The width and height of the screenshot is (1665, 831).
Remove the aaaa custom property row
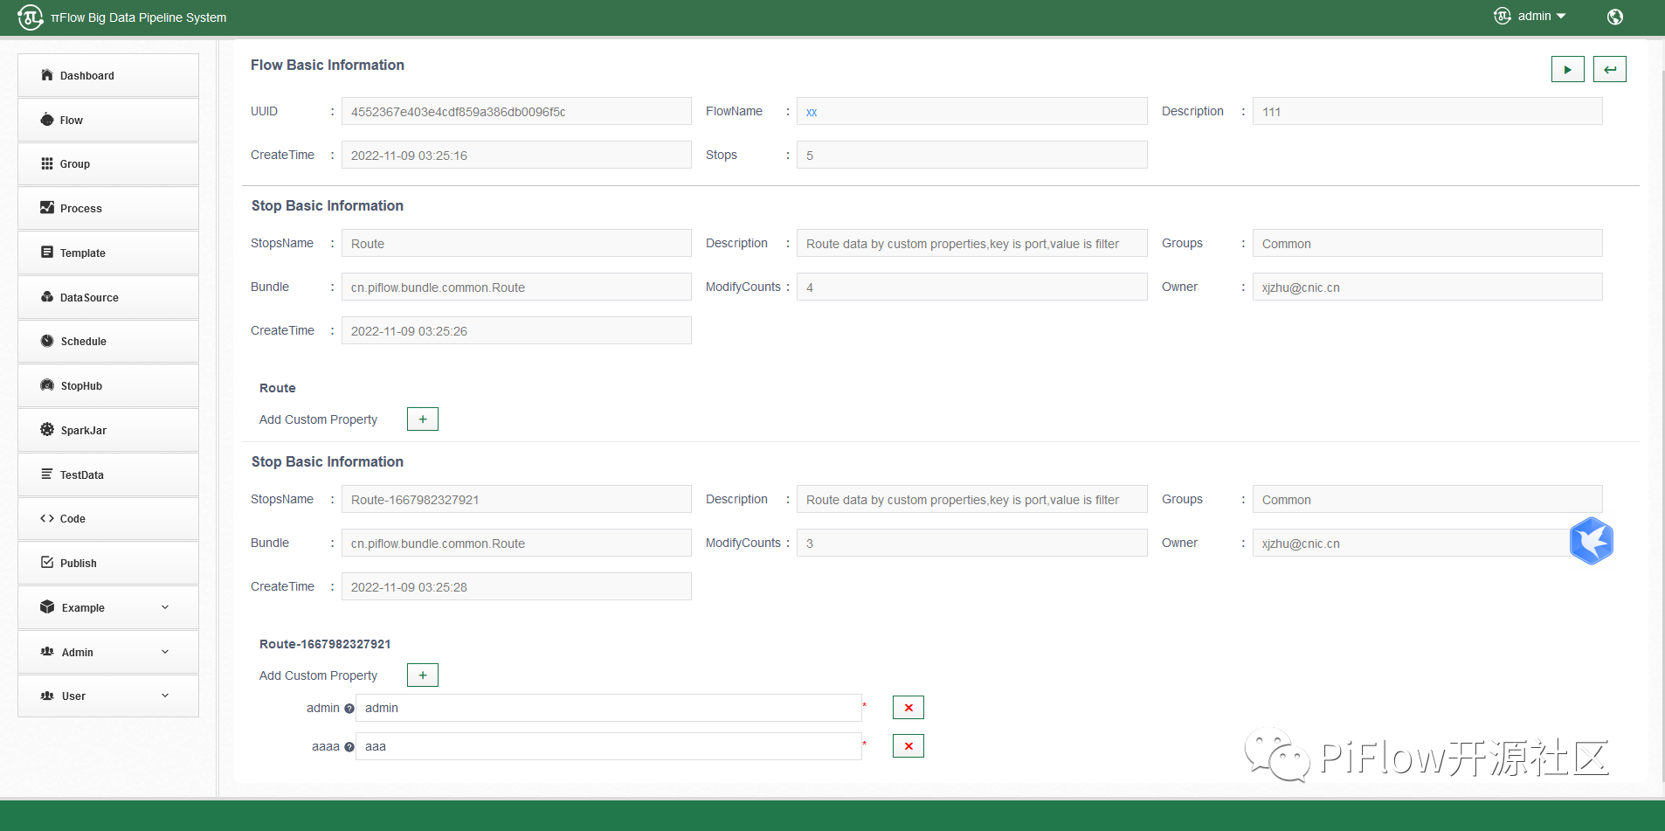[908, 746]
